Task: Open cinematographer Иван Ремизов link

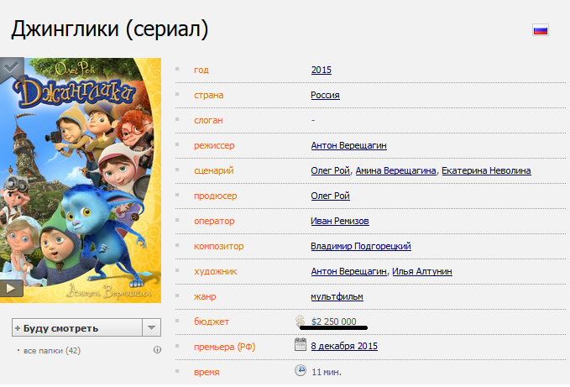Action: click(x=339, y=221)
